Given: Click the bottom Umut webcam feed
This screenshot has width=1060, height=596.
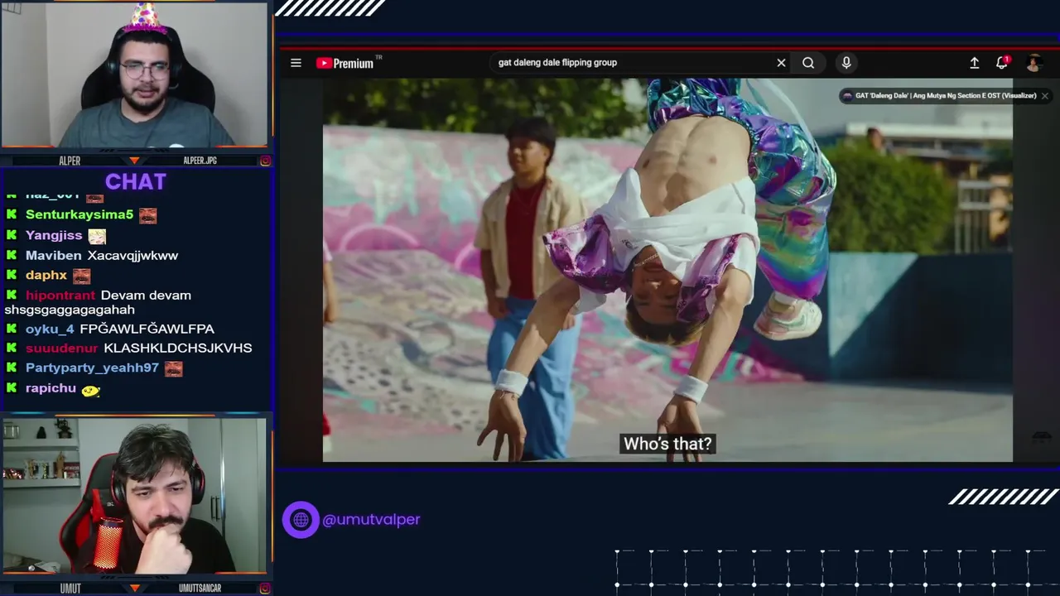Looking at the screenshot, I should click(134, 496).
